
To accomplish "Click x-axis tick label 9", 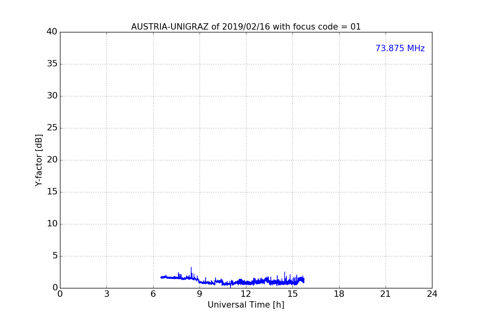I will point(200,294).
